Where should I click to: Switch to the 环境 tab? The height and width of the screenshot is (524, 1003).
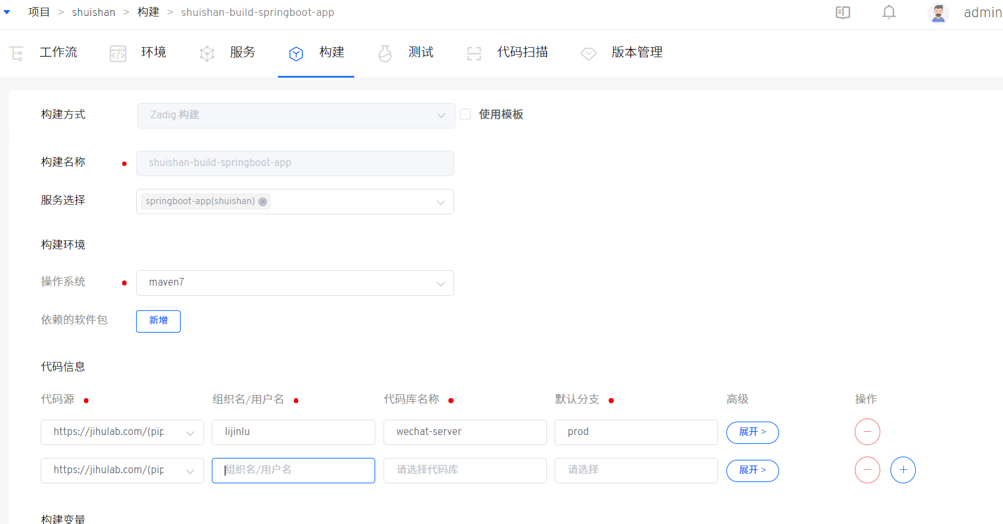click(x=154, y=53)
